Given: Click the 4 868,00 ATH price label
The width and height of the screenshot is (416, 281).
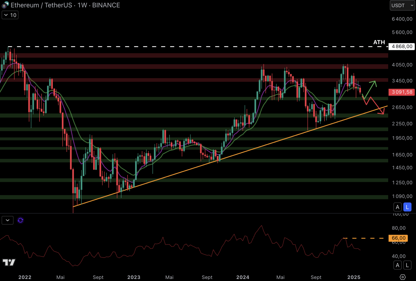Looking at the screenshot, I should point(402,47).
